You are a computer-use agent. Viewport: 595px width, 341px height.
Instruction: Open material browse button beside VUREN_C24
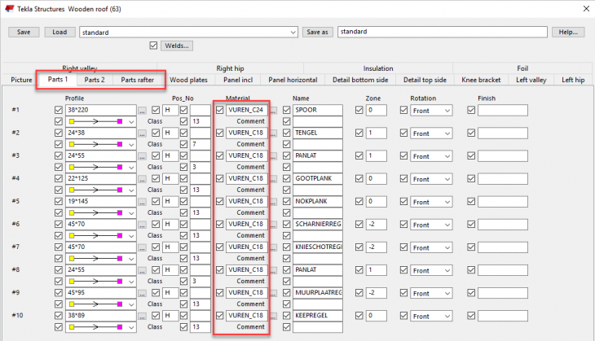click(x=275, y=110)
